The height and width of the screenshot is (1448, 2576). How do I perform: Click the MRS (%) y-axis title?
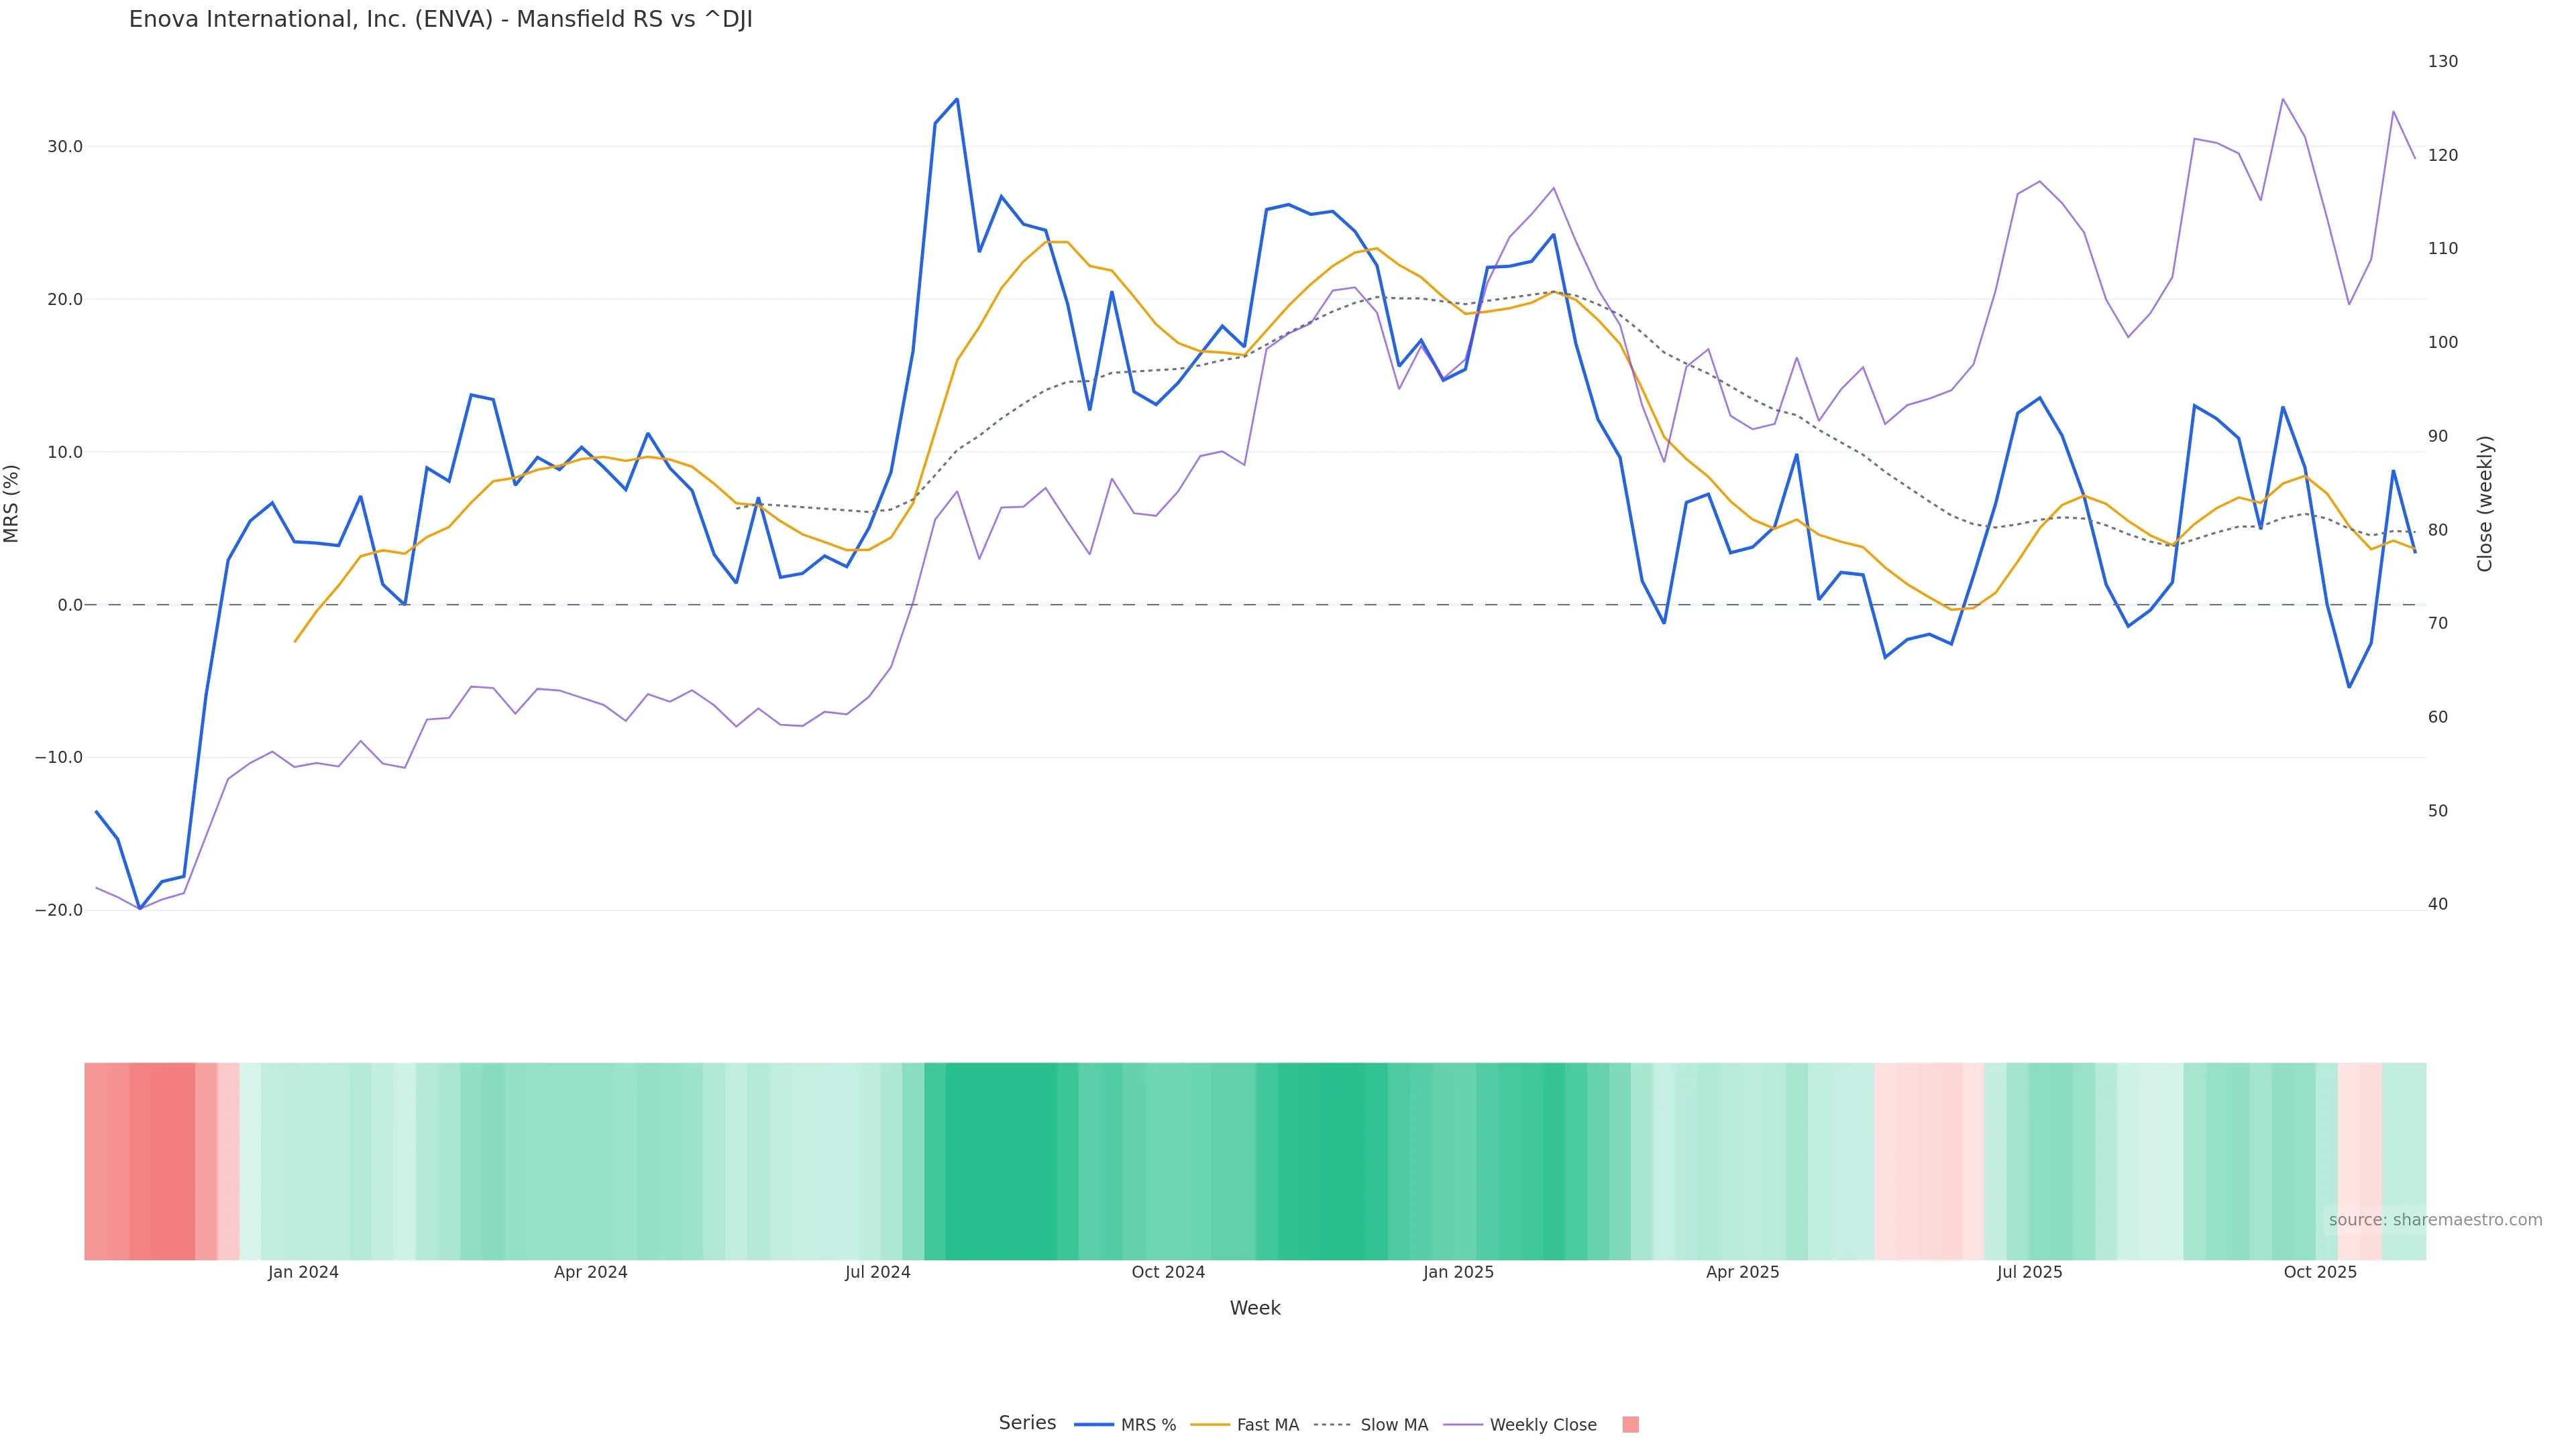pos(12,503)
